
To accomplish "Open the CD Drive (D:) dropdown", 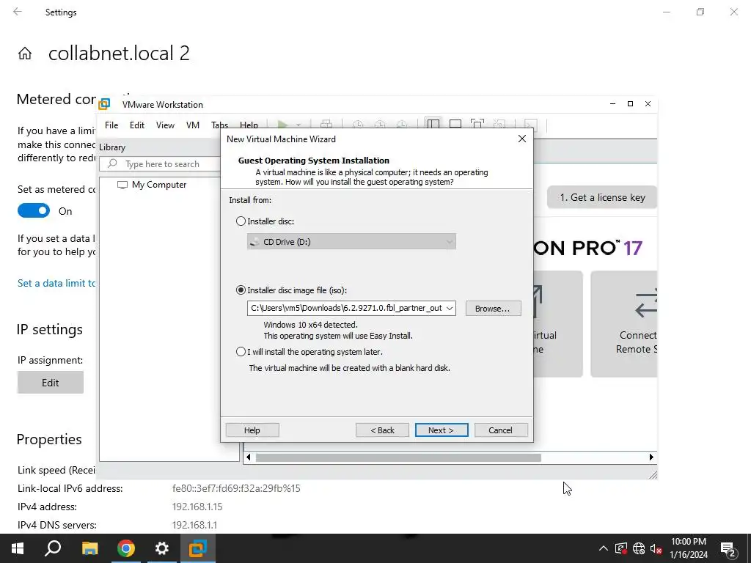I will (351, 242).
